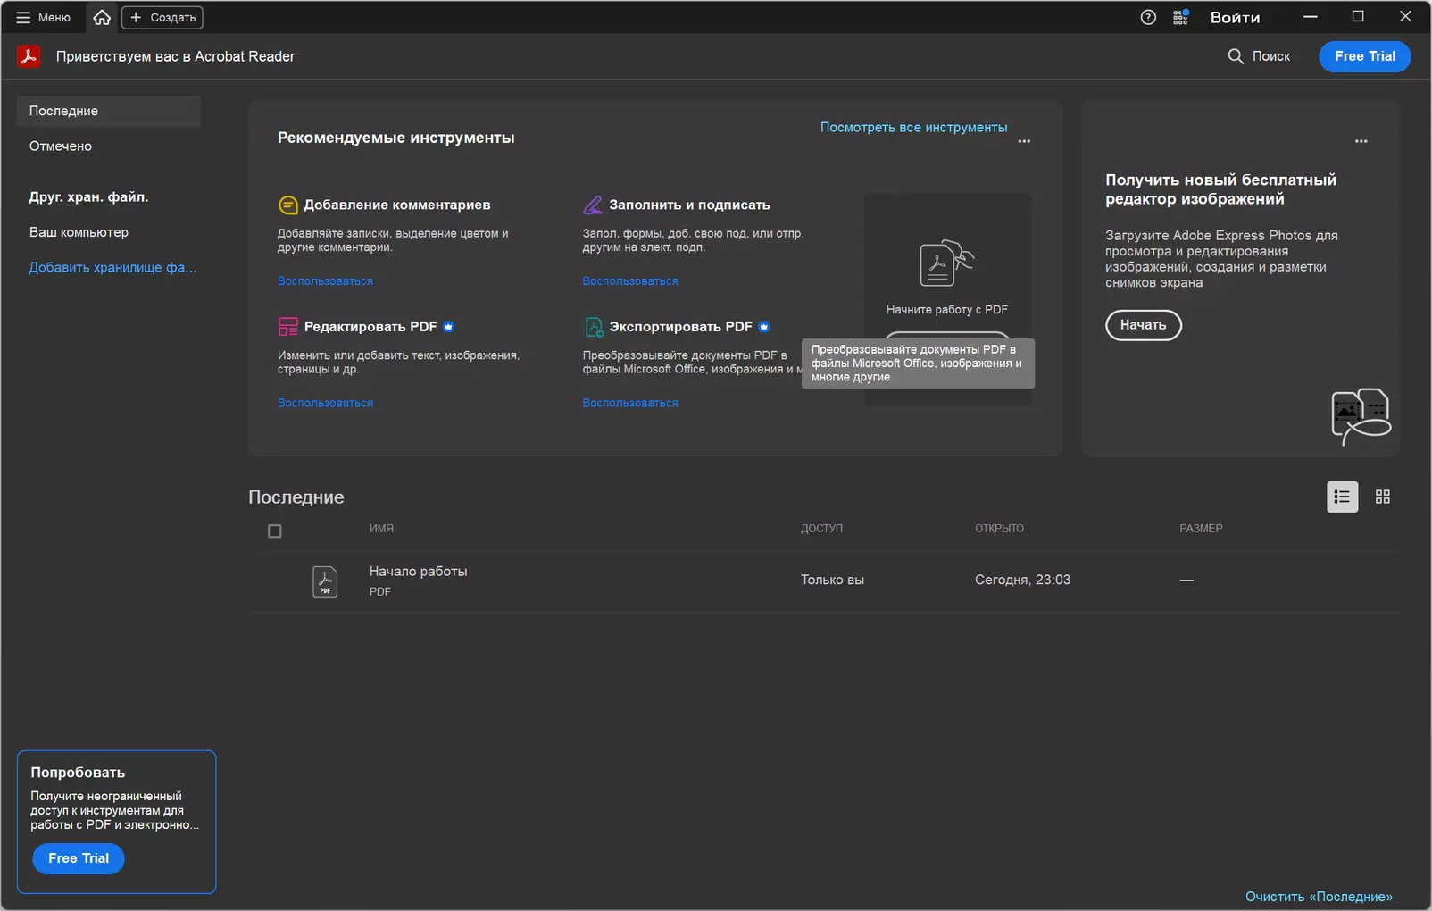Maximize the Acrobat Reader window
Screen dimensions: 1432x911
point(1358,17)
